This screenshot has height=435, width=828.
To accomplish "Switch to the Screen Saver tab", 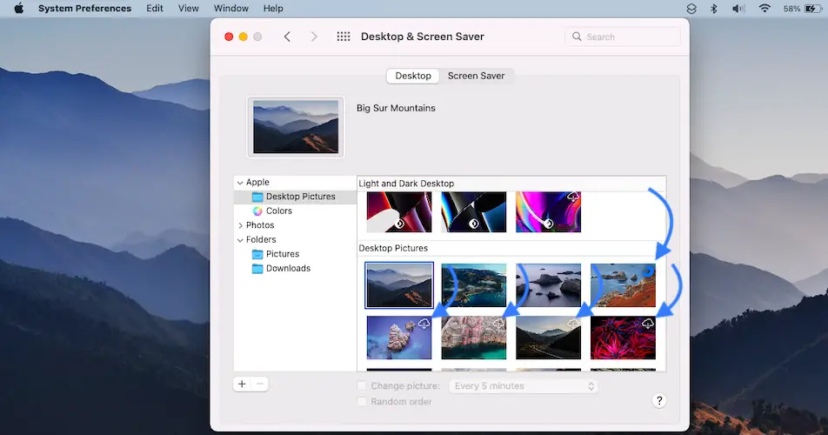I will [x=476, y=76].
